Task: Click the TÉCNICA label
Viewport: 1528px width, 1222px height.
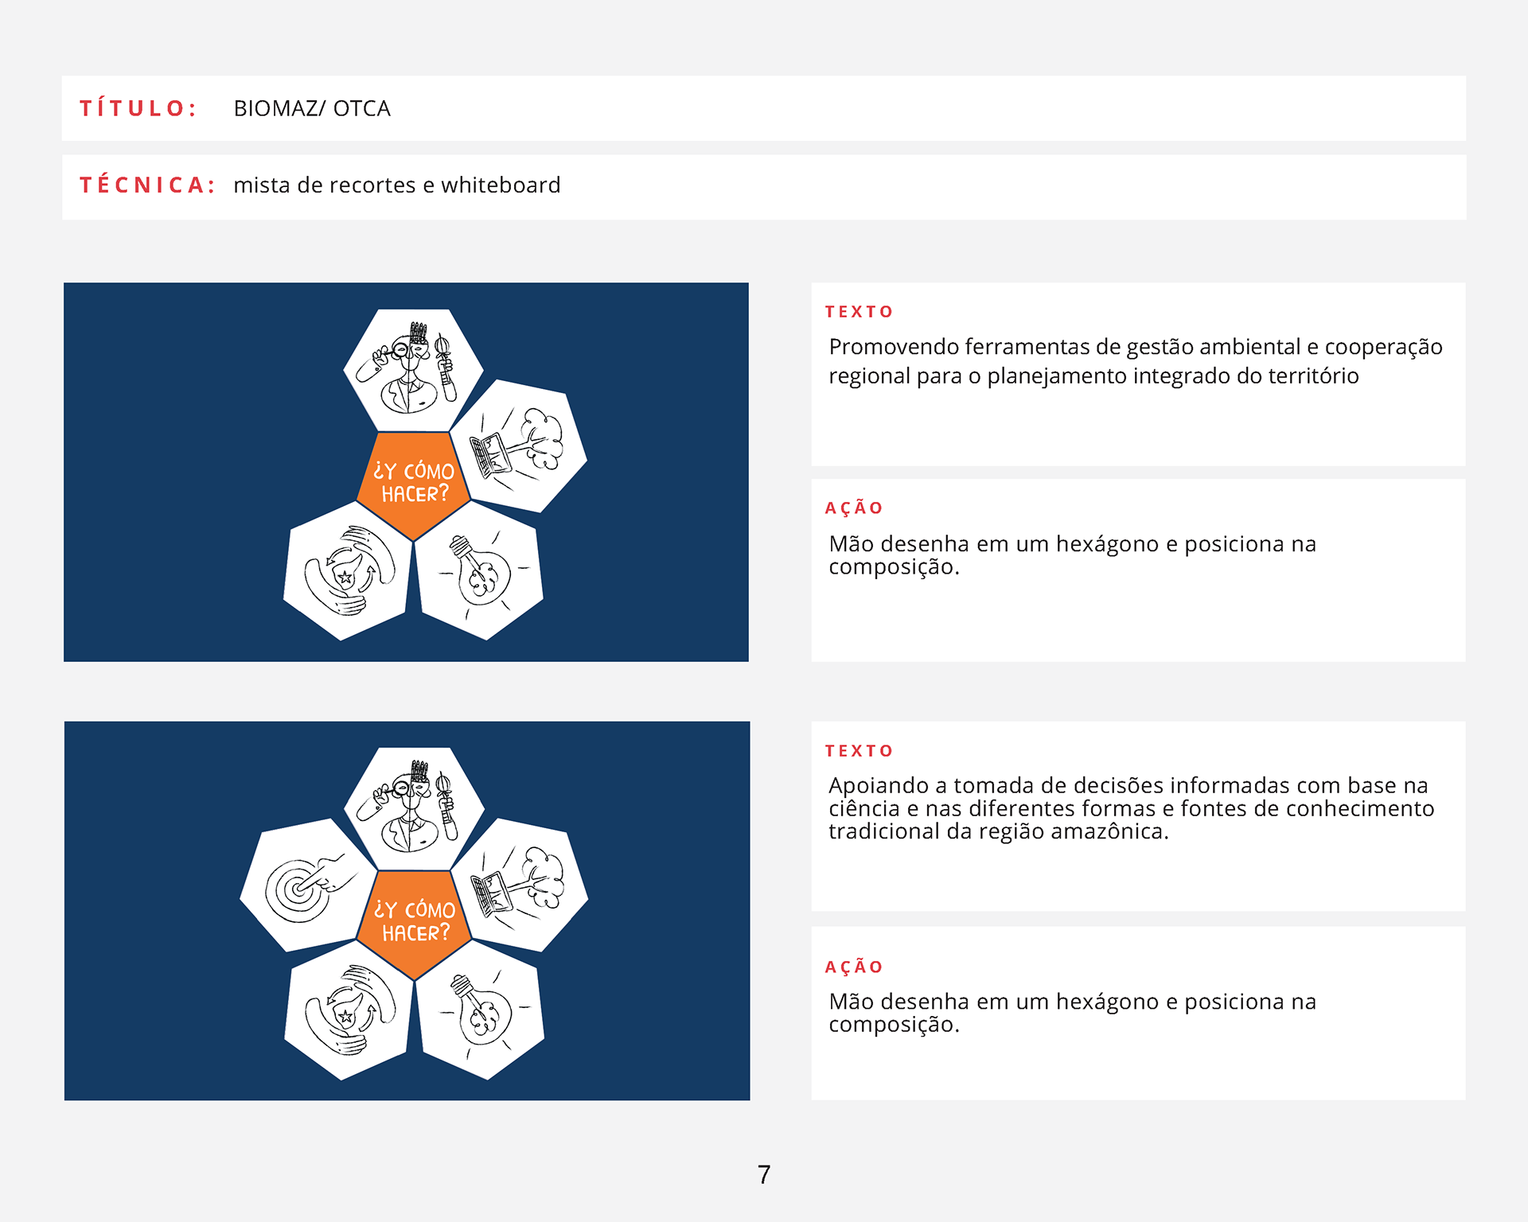Action: pos(147,185)
